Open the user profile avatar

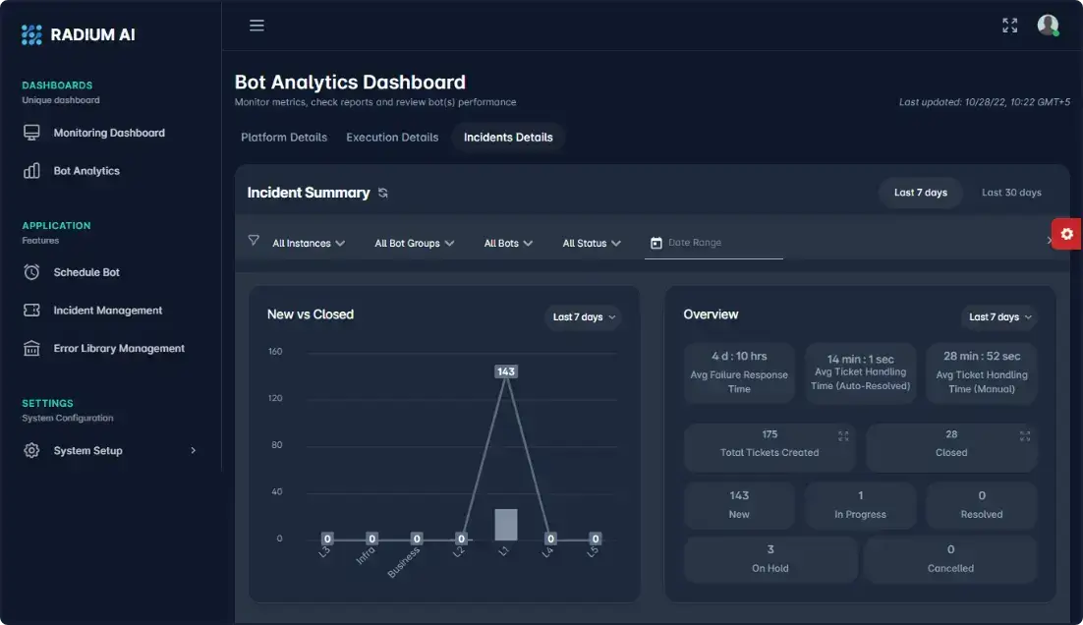(1048, 26)
